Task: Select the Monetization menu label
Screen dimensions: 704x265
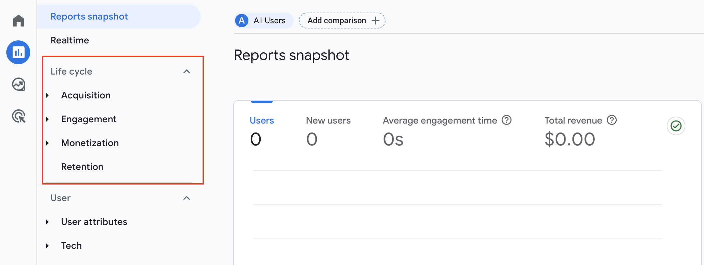Action: coord(90,143)
